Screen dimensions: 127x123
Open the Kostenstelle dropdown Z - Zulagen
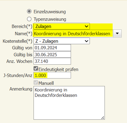62,41
